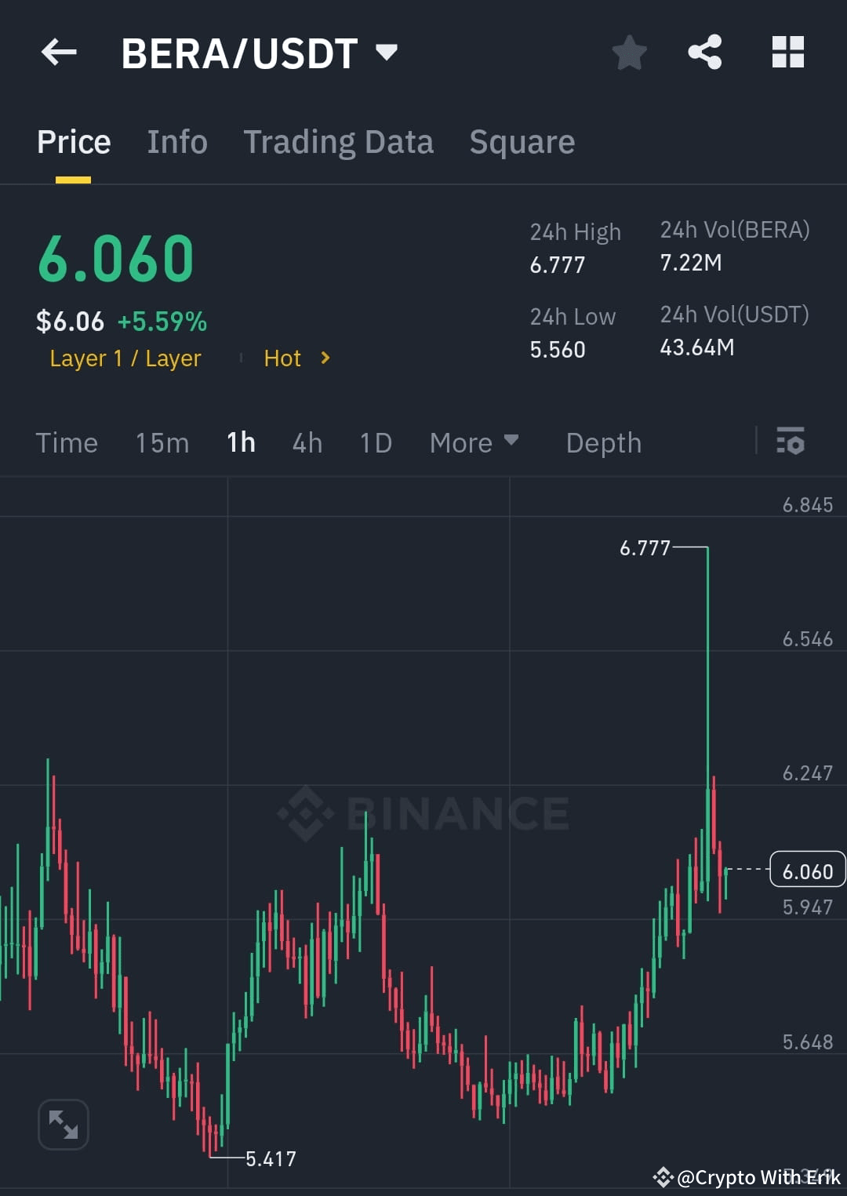The height and width of the screenshot is (1196, 847).
Task: Open the Square tab
Action: pyautogui.click(x=522, y=142)
